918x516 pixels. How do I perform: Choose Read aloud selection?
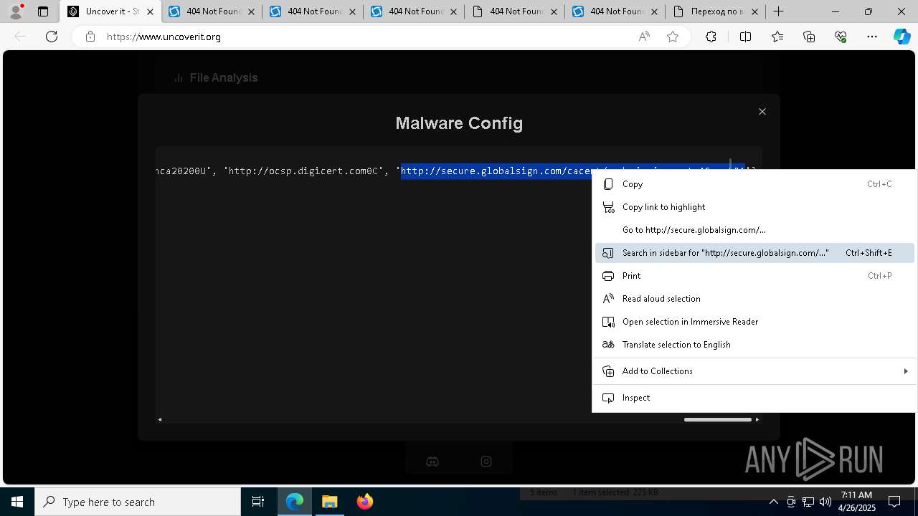[754, 299]
